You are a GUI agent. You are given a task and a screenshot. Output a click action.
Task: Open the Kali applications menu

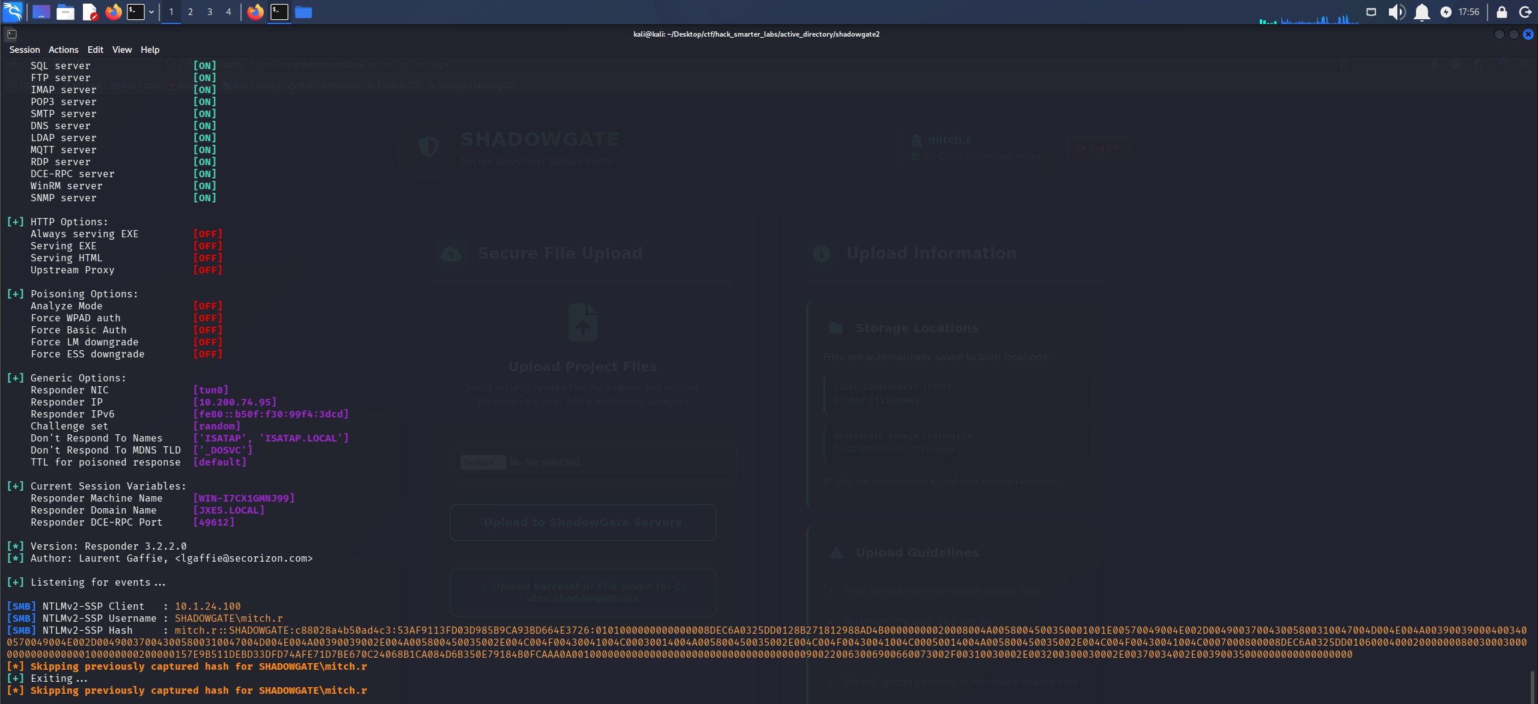point(13,11)
